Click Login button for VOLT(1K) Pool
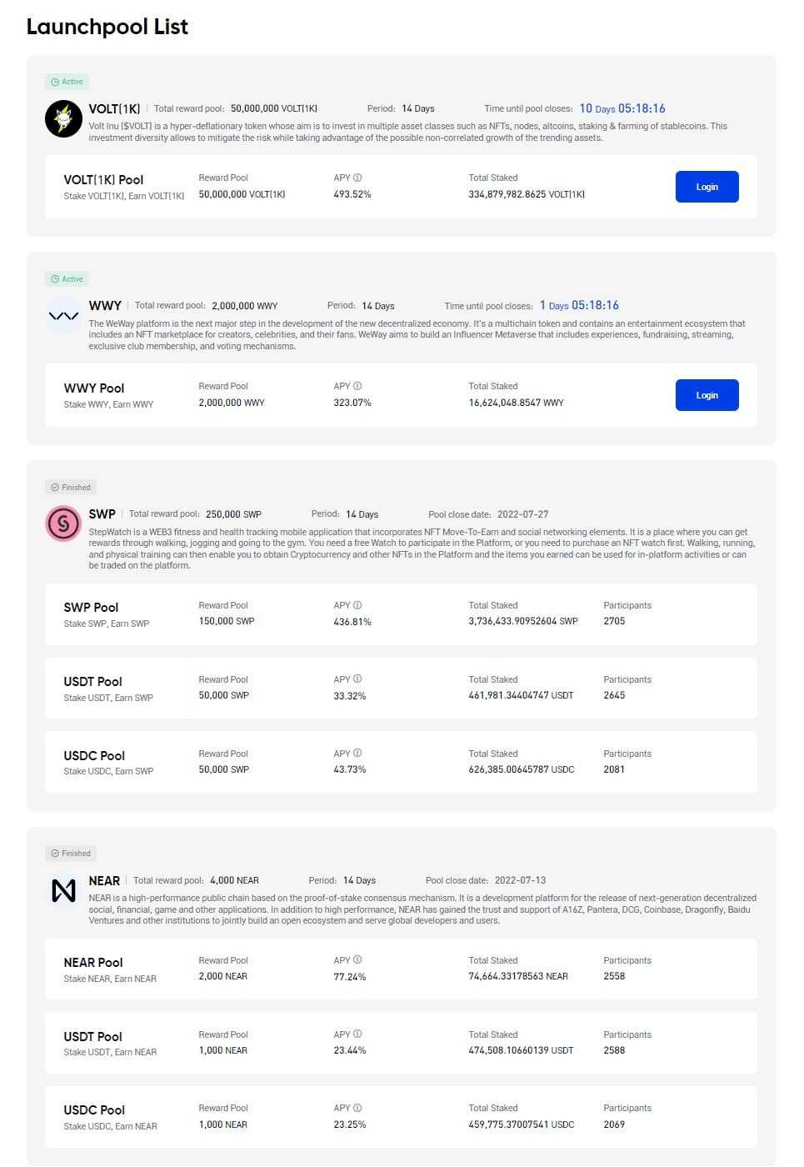This screenshot has width=804, height=1167. (x=707, y=187)
